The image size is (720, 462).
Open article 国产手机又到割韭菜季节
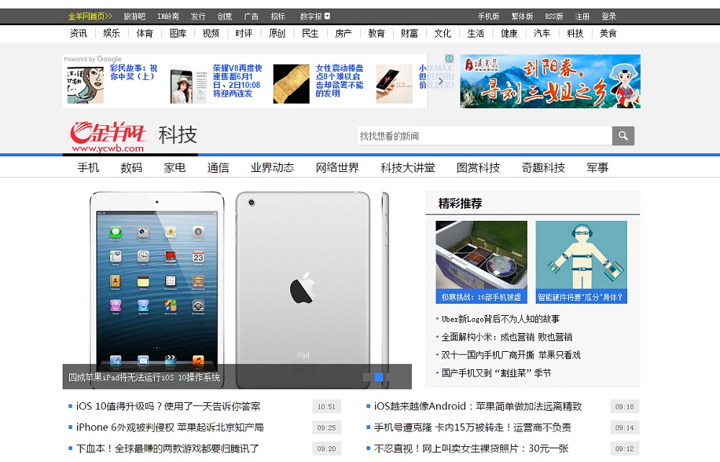tap(496, 373)
